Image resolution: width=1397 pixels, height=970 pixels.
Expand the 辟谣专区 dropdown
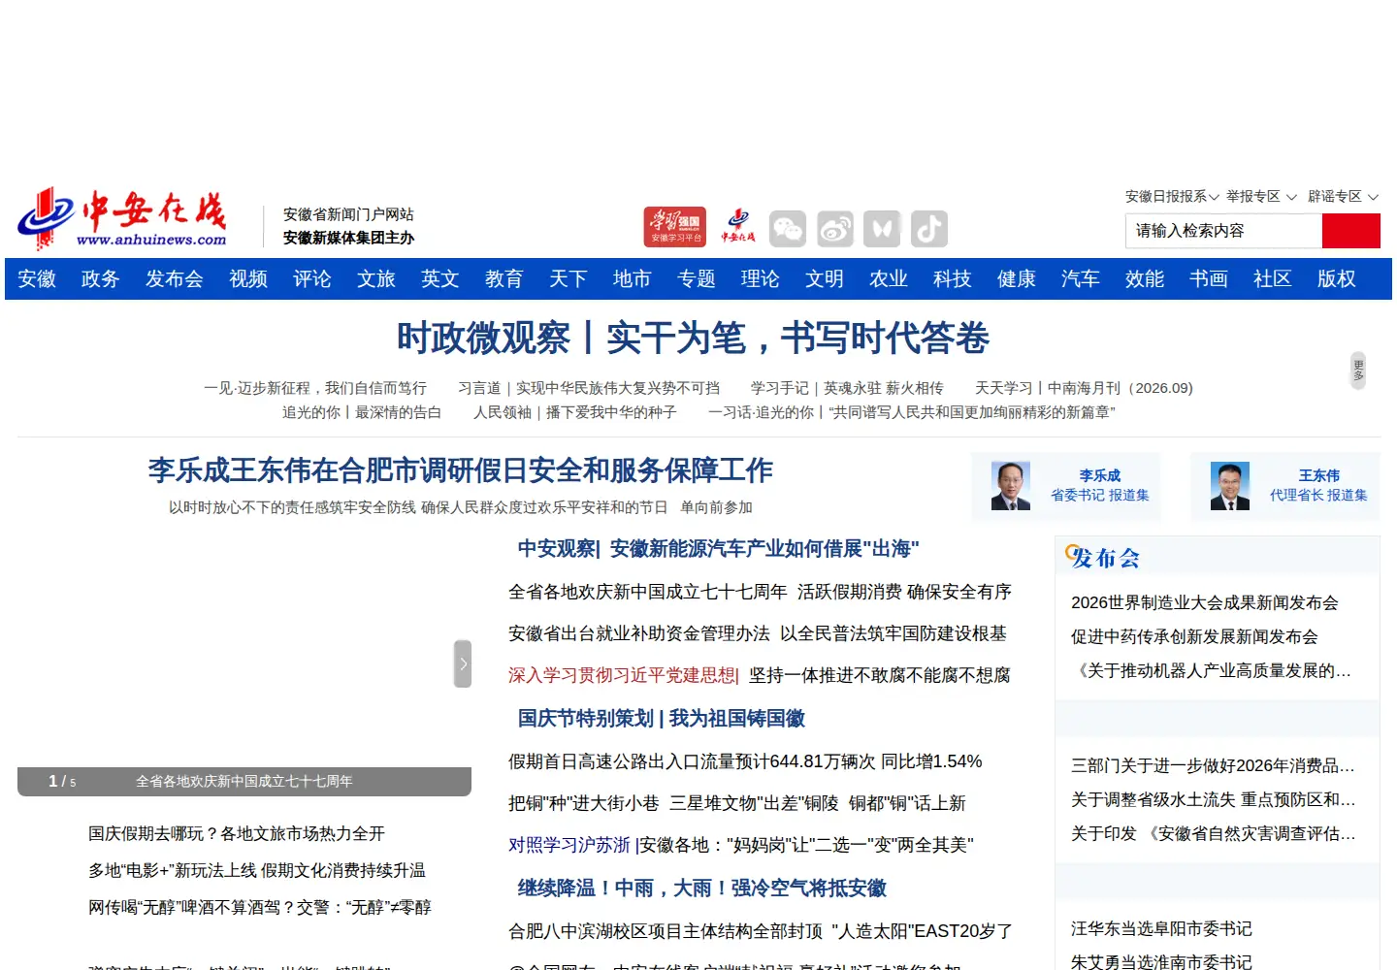pyautogui.click(x=1343, y=196)
